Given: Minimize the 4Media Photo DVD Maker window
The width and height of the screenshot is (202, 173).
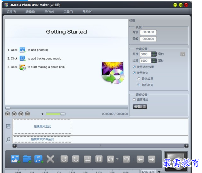Looking at the screenshot, I should click(x=175, y=5).
